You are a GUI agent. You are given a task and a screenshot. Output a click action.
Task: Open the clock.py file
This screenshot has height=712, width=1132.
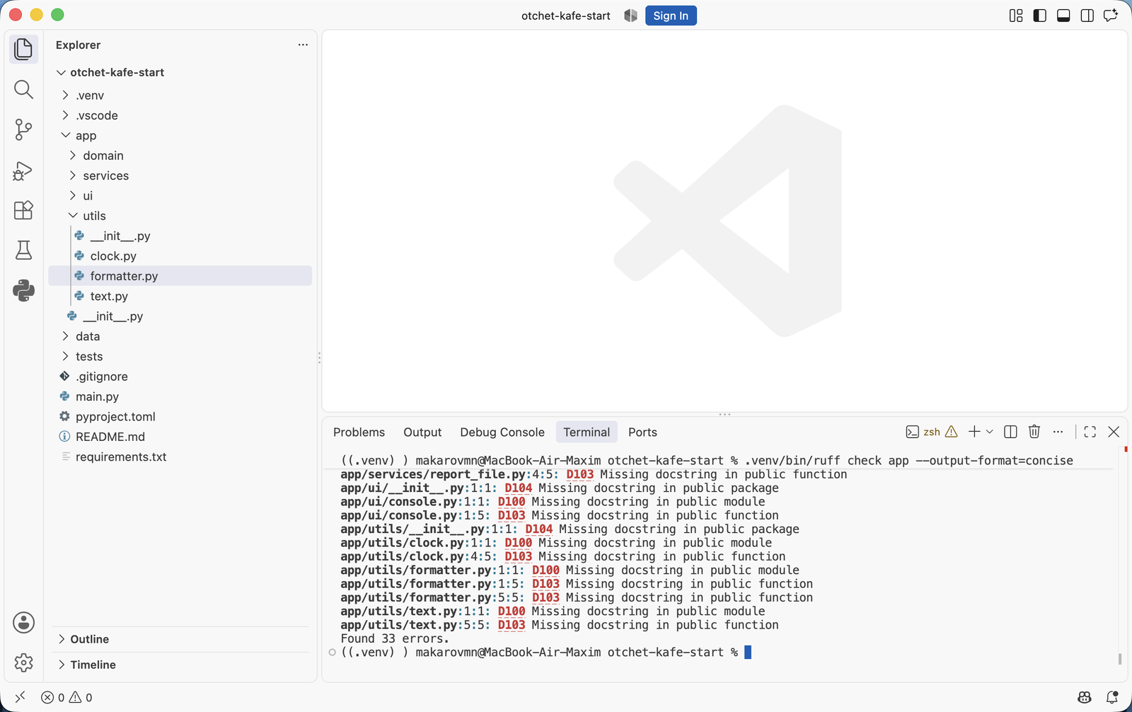180,256
